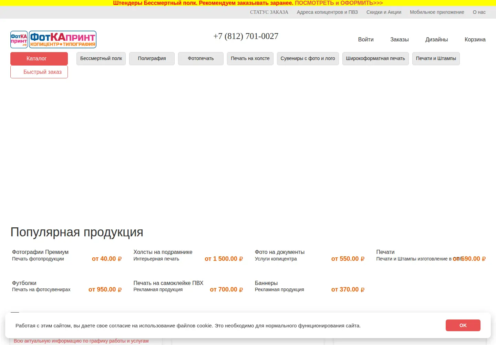Open Сувениры с фото и лого category

[x=308, y=59]
